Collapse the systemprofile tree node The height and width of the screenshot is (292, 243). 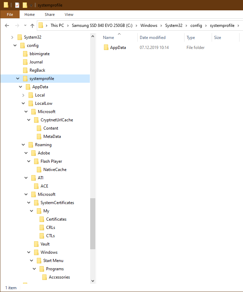click(18, 79)
